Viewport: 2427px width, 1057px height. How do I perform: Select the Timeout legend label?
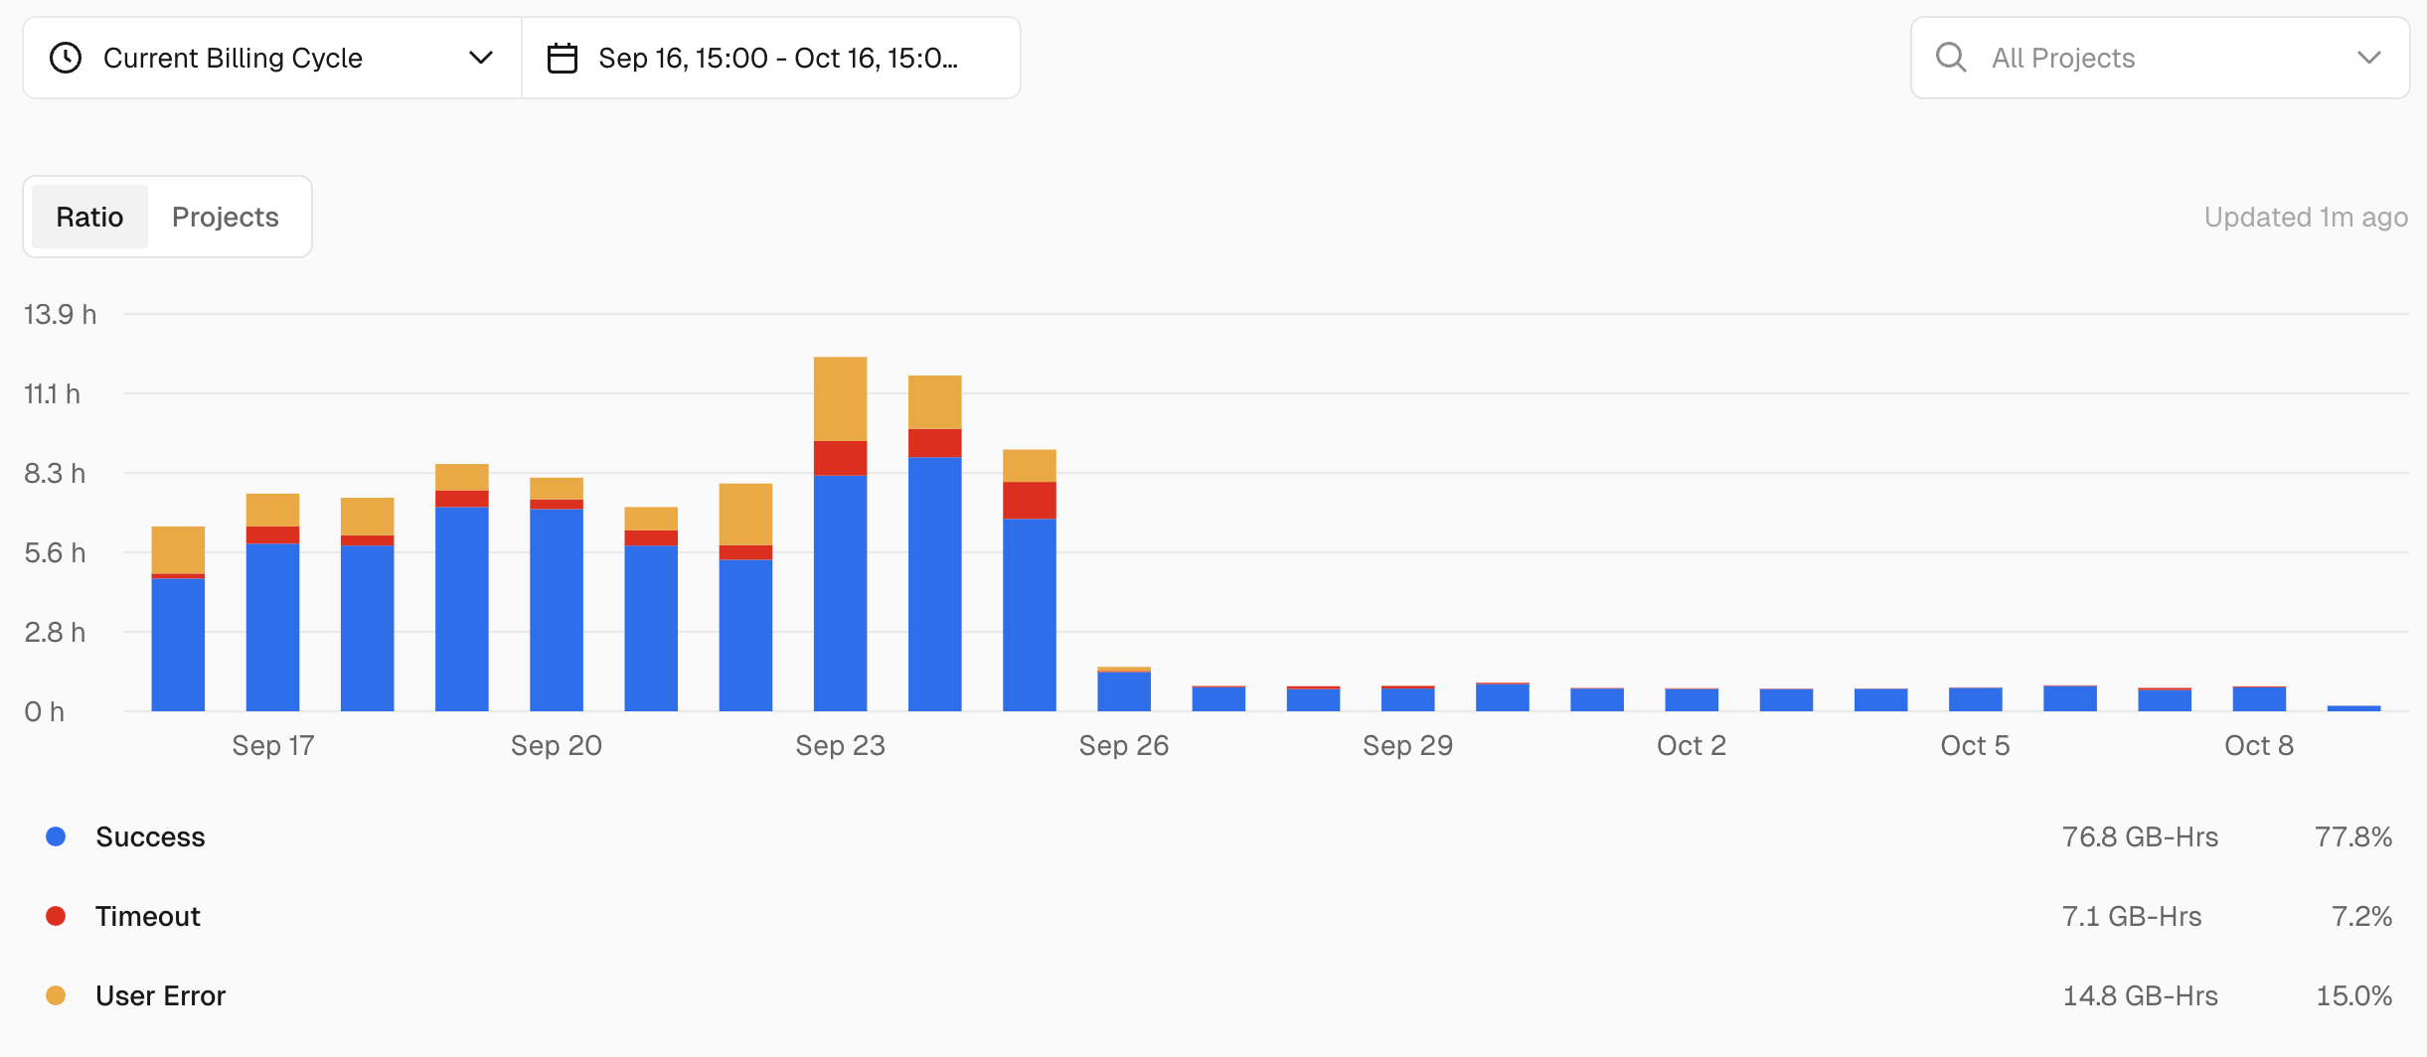click(x=148, y=916)
